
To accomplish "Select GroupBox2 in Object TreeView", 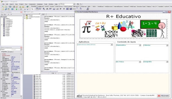I will click(x=9, y=26).
